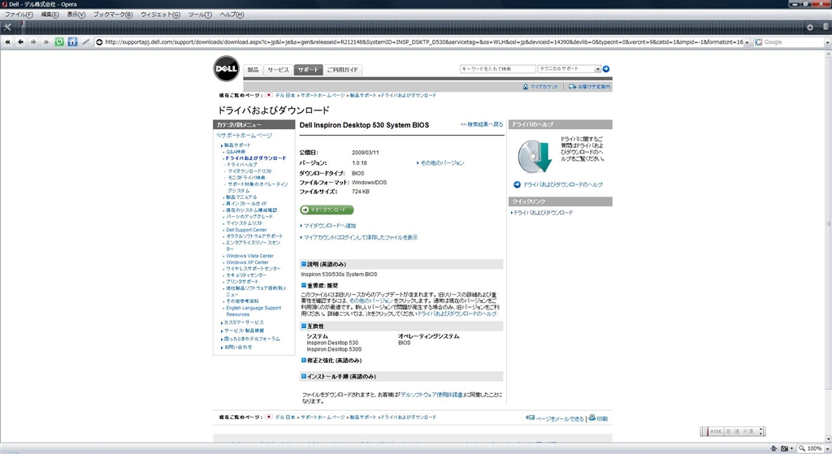Switch to the サポート tab

coord(308,70)
